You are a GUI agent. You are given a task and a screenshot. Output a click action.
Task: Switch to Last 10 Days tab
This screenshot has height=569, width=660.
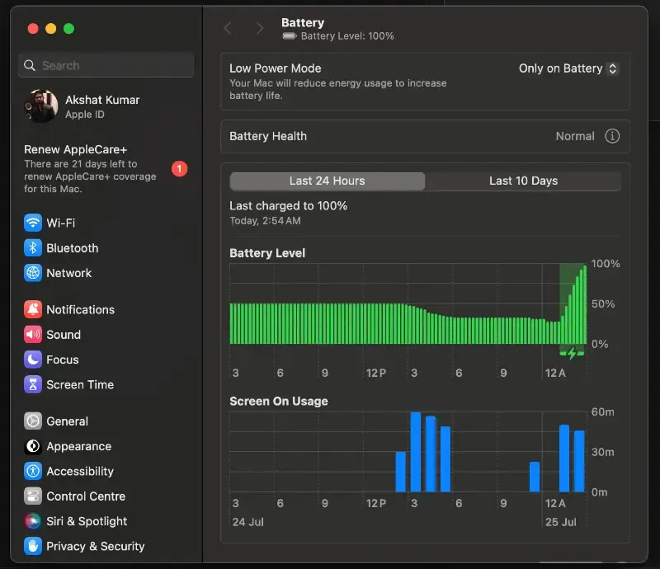tap(523, 181)
